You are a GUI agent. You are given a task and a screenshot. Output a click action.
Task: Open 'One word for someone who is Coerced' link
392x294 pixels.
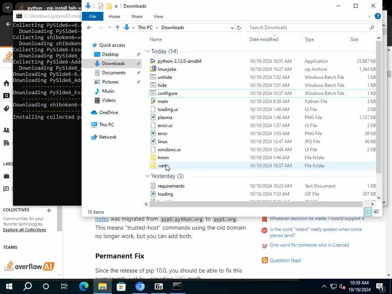[x=309, y=245]
